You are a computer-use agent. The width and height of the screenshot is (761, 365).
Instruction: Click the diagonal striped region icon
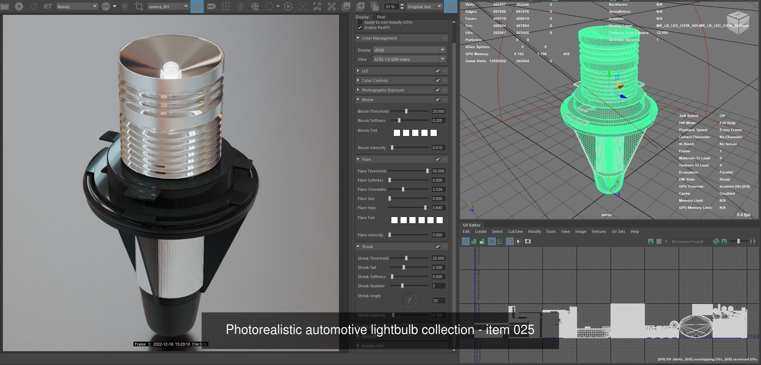332,6
